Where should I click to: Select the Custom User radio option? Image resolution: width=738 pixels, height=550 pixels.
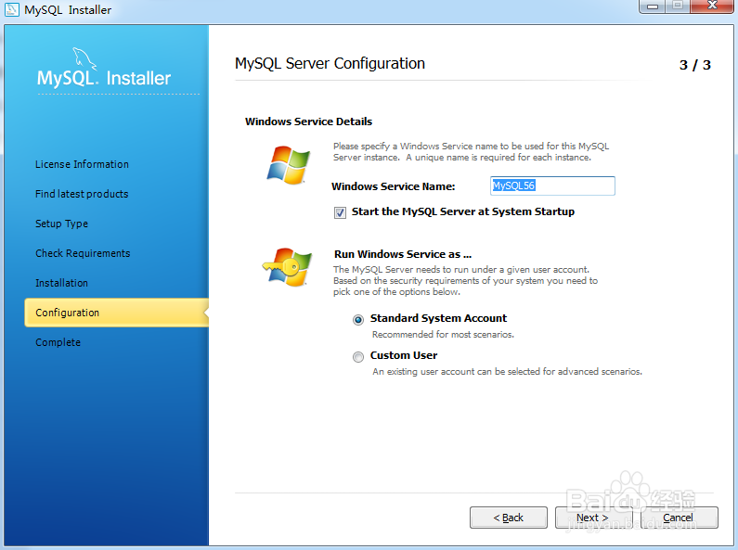click(x=358, y=357)
